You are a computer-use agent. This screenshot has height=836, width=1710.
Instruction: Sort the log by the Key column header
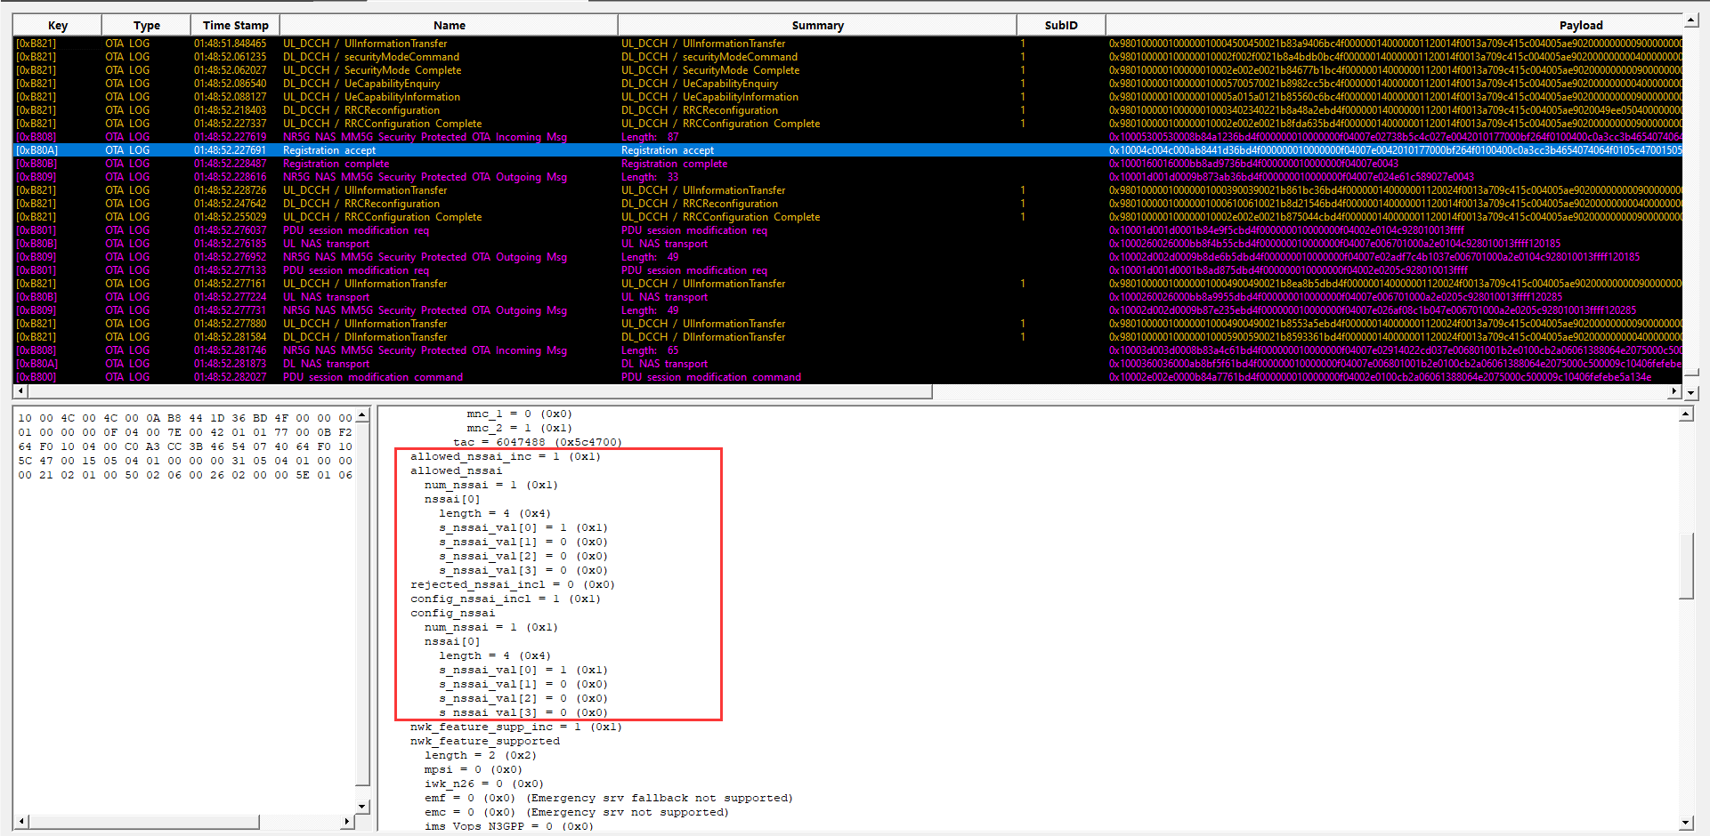click(58, 25)
